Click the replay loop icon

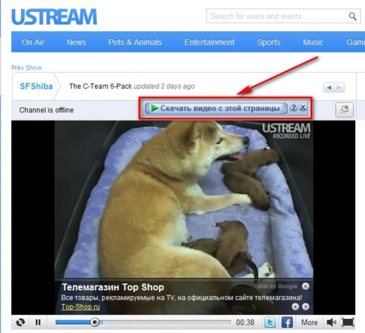[20, 322]
